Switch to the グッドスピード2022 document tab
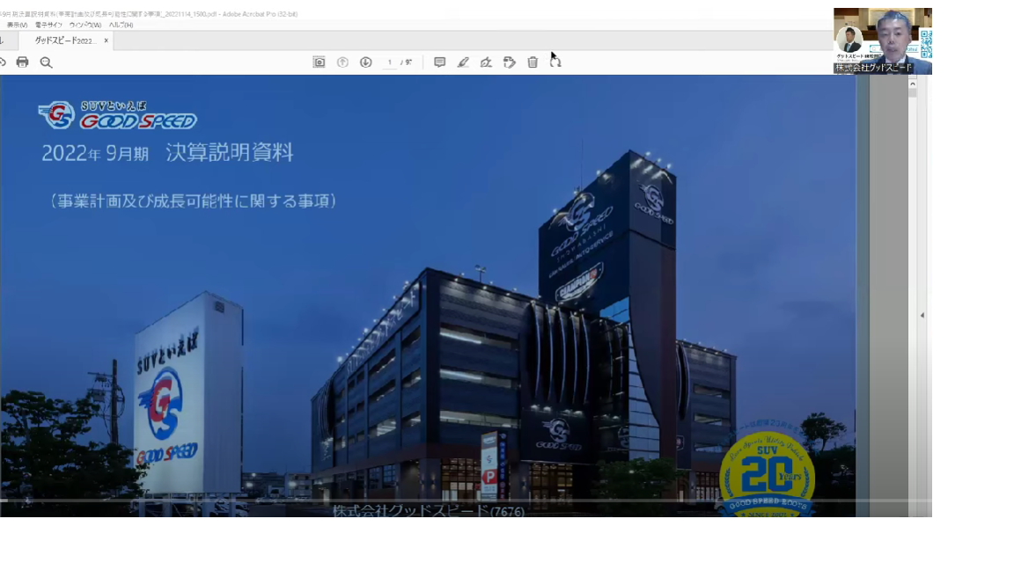This screenshot has height=570, width=1014. [x=64, y=40]
